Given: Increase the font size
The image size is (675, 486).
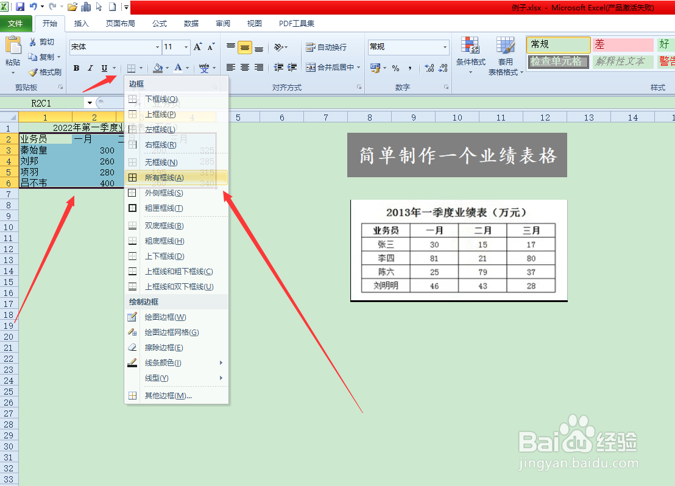Looking at the screenshot, I should pos(197,47).
